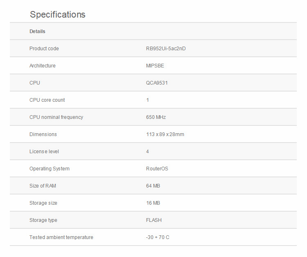
Task: Click the CPU nominal frequency label
Action: [x=56, y=117]
